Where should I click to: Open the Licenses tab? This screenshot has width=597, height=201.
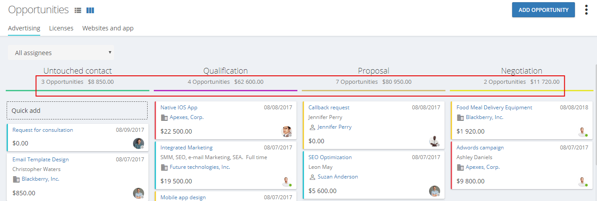61,28
